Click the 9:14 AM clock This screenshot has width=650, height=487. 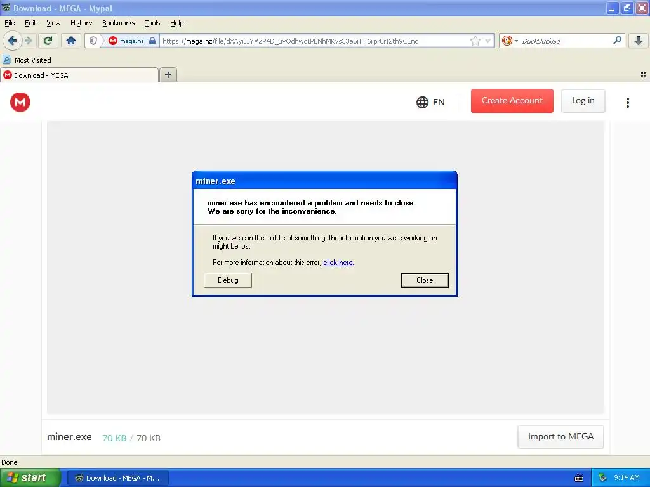[627, 478]
